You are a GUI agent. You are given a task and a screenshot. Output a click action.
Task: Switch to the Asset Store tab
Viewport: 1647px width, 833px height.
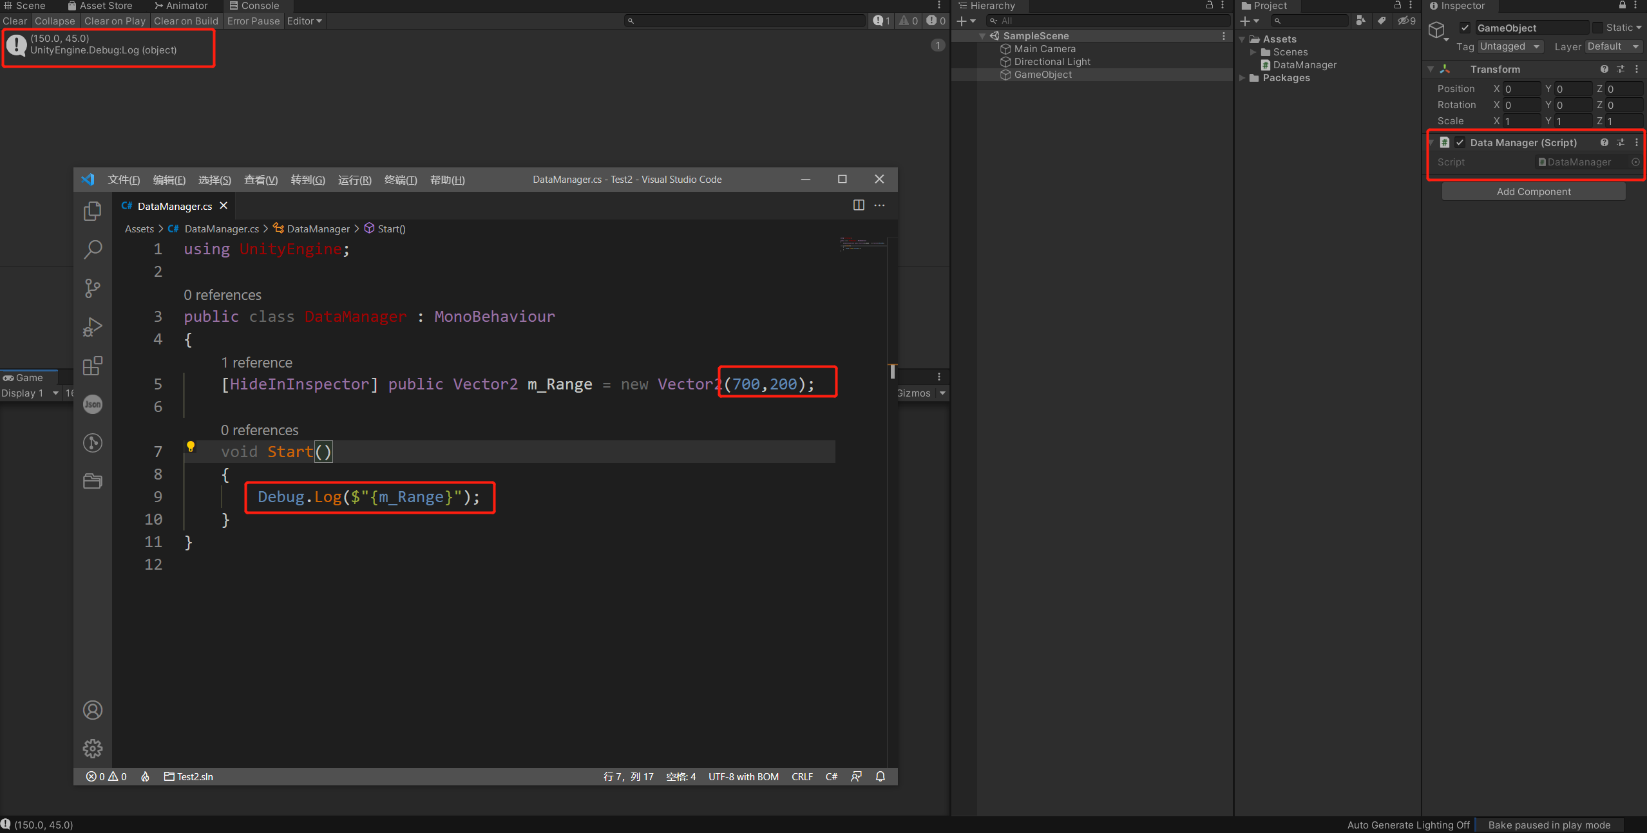100,6
